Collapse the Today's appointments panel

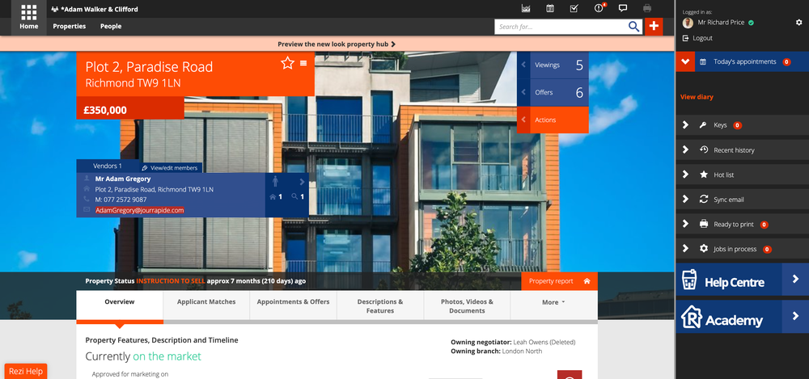tap(685, 62)
